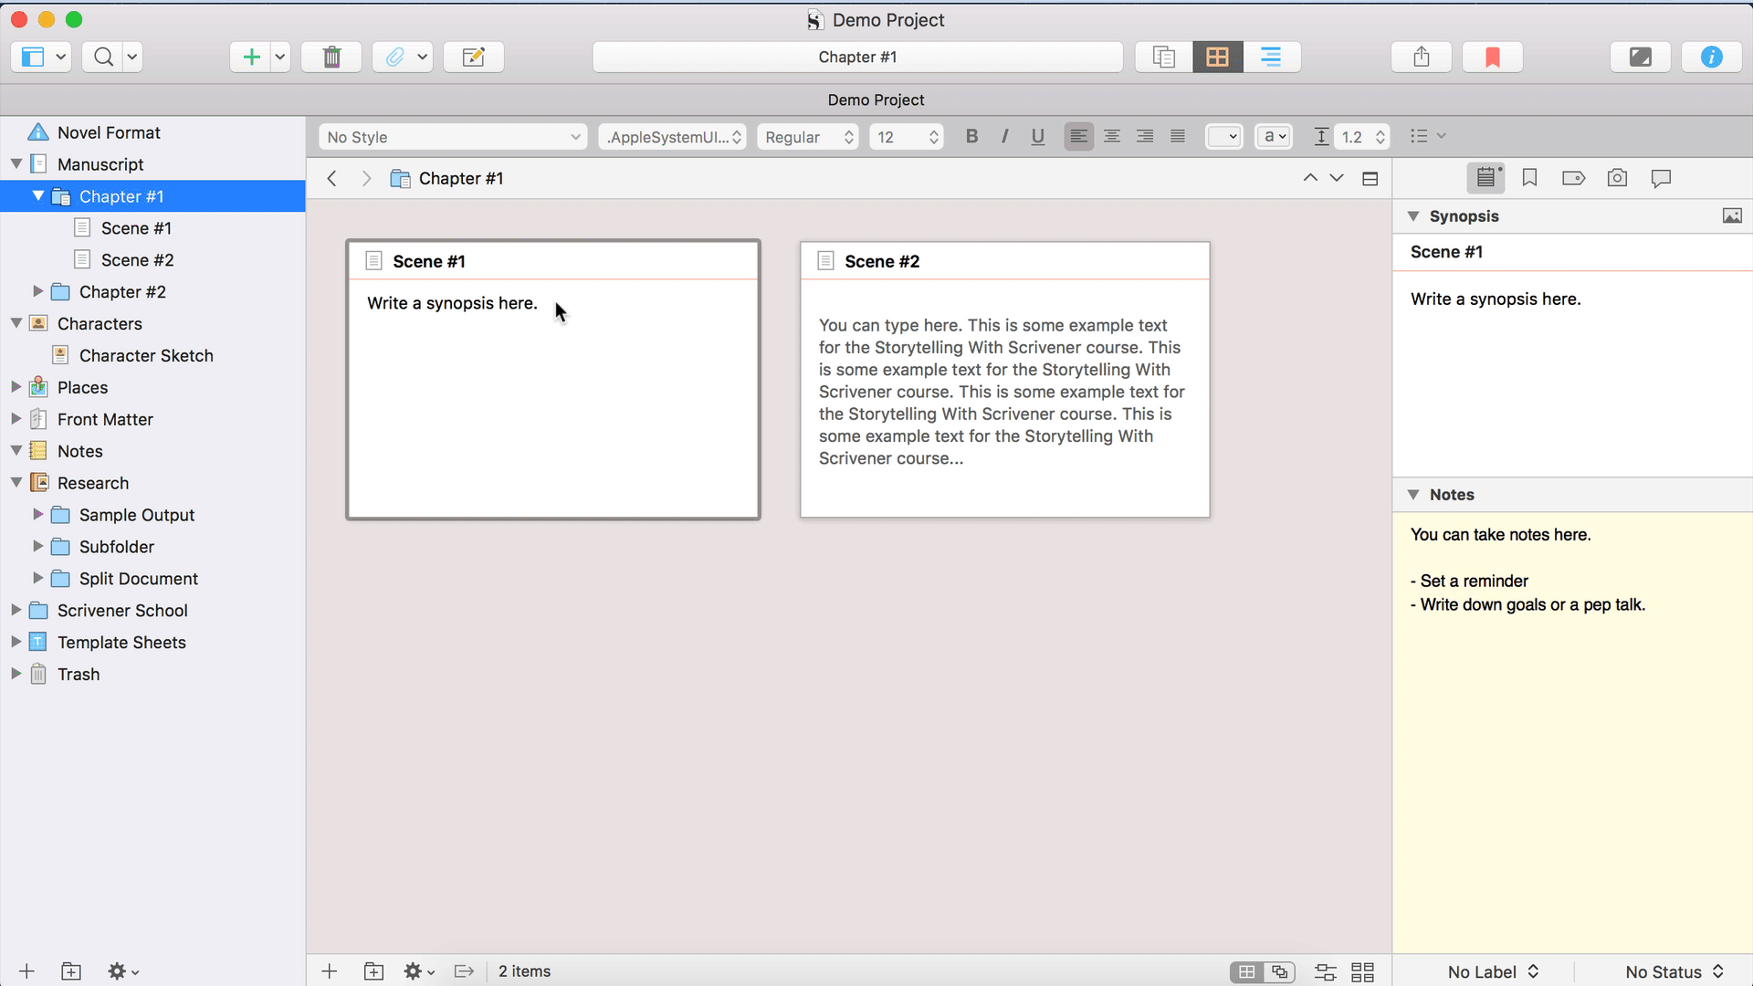Change font size with the 12 field
Viewport: 1753px width, 986px height.
[x=907, y=137]
